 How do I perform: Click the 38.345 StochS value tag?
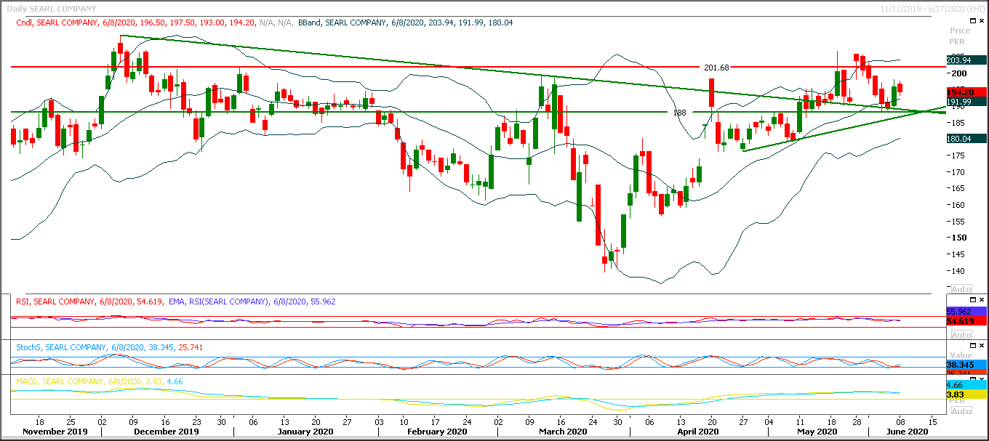tap(967, 364)
